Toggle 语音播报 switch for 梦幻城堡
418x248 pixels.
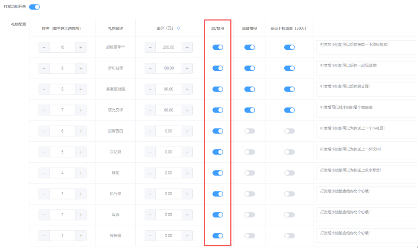[x=250, y=69]
